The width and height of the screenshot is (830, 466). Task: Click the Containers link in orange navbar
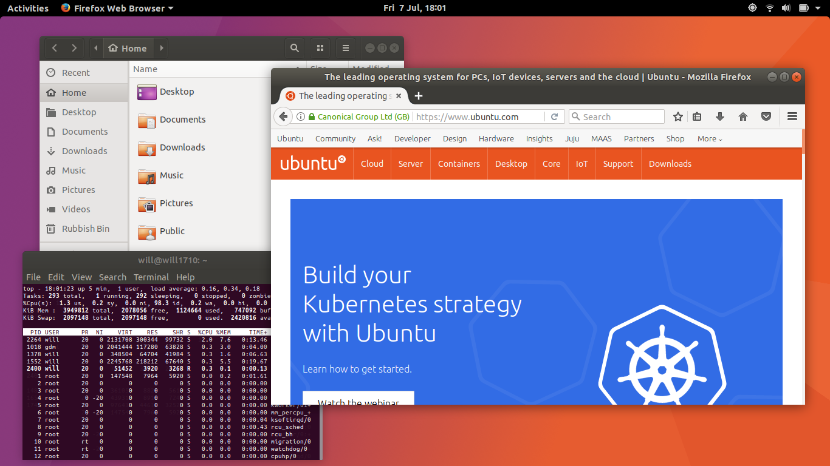click(x=459, y=164)
